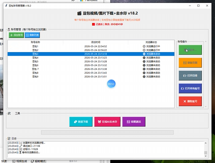The width and height of the screenshot is (215, 163).
Task: Open the 打开目录 (open folder) button
Action: coord(190,76)
